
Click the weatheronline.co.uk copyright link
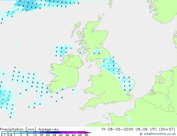157,134
